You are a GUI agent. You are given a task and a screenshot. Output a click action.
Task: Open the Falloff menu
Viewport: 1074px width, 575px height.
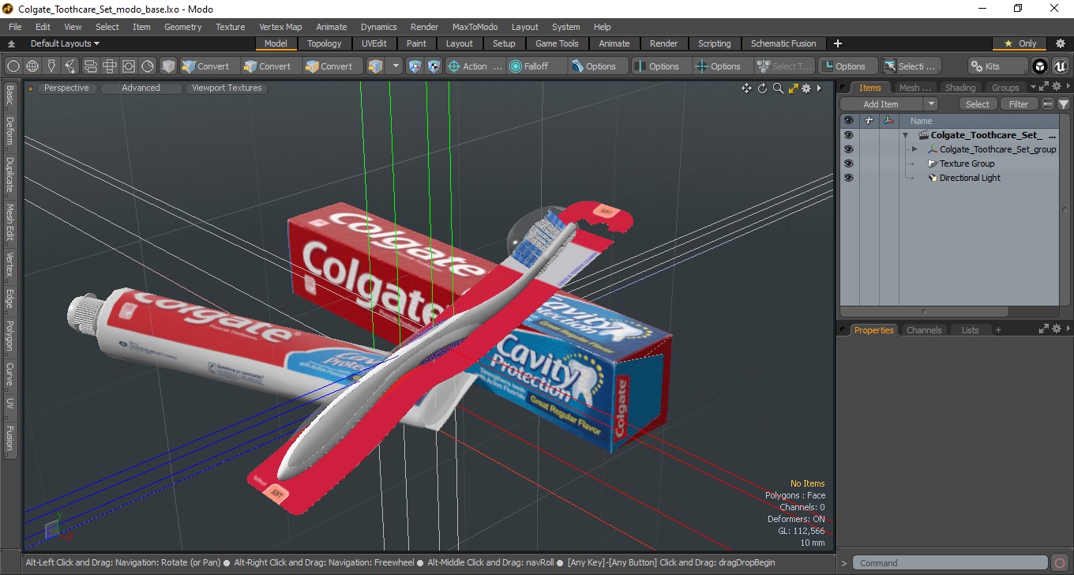point(537,66)
